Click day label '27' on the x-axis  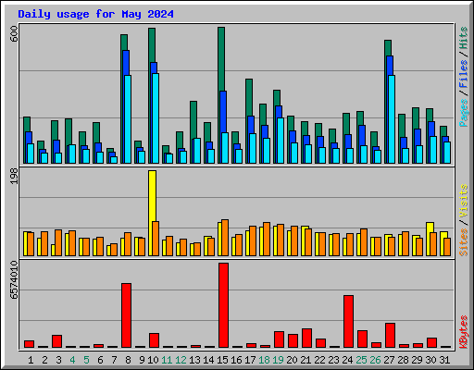click(x=389, y=360)
